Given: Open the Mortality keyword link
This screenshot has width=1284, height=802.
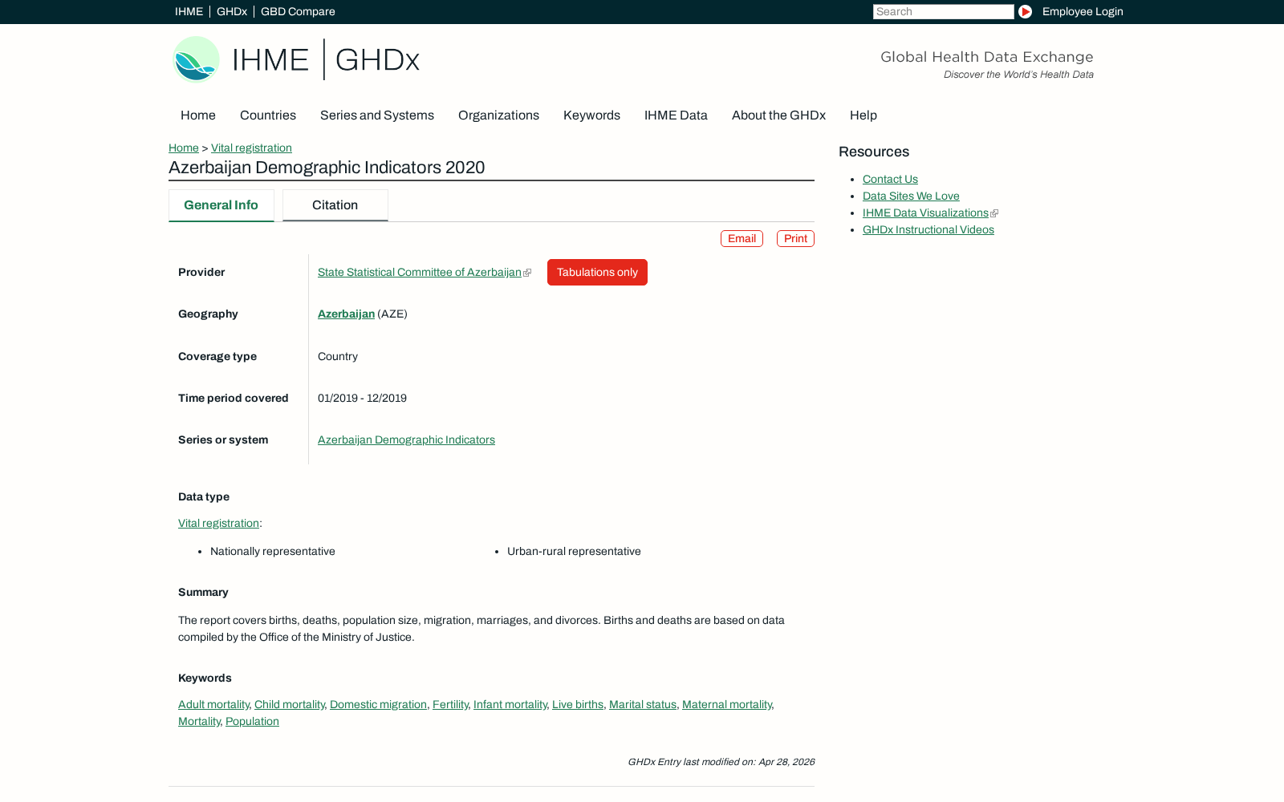Looking at the screenshot, I should (199, 722).
